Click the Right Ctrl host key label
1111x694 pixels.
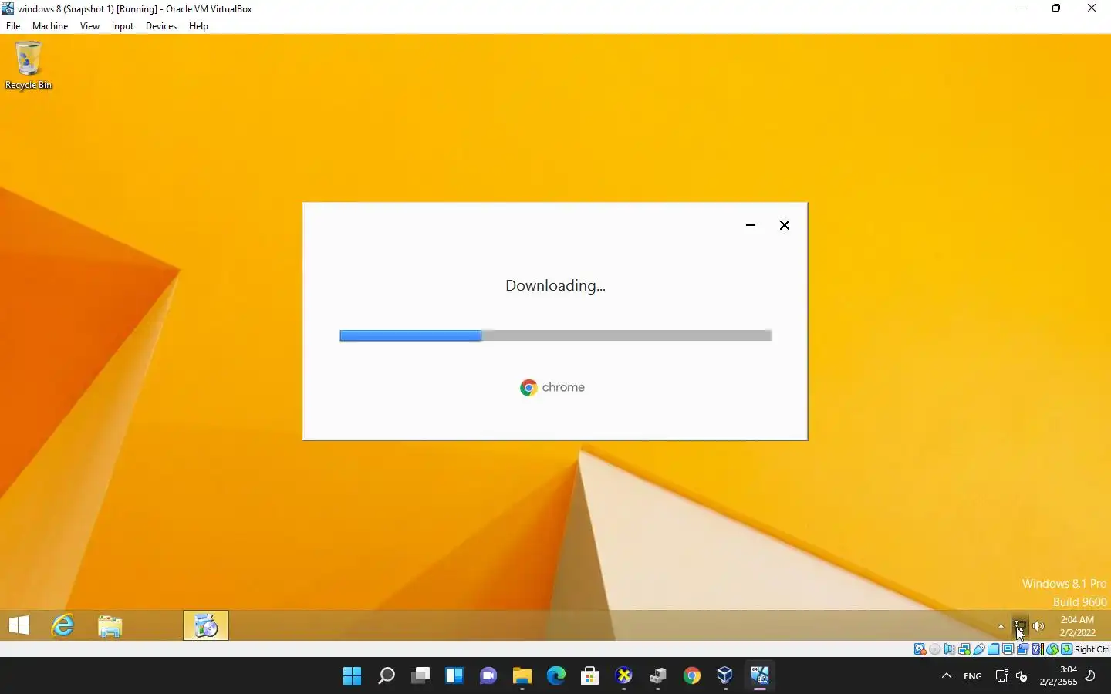click(1092, 649)
